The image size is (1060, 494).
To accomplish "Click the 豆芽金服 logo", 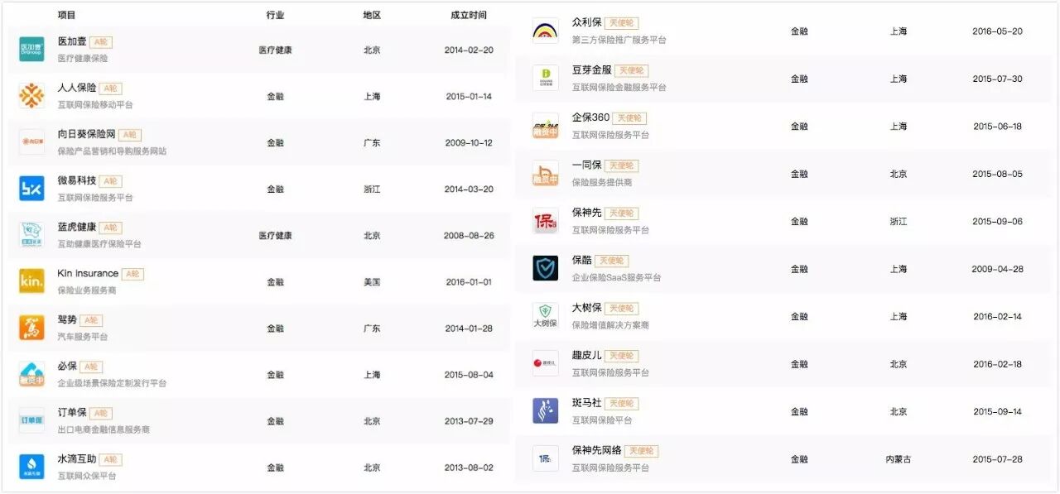I will click(545, 78).
